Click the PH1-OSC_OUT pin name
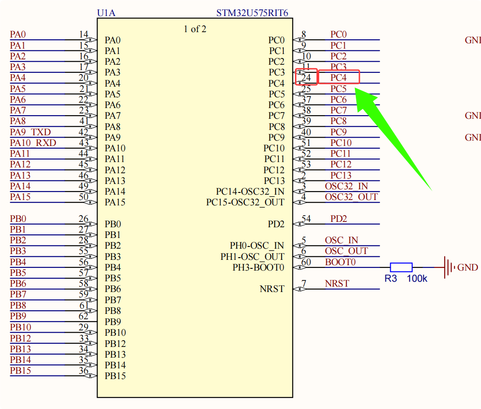The height and width of the screenshot is (409, 481). tap(252, 257)
